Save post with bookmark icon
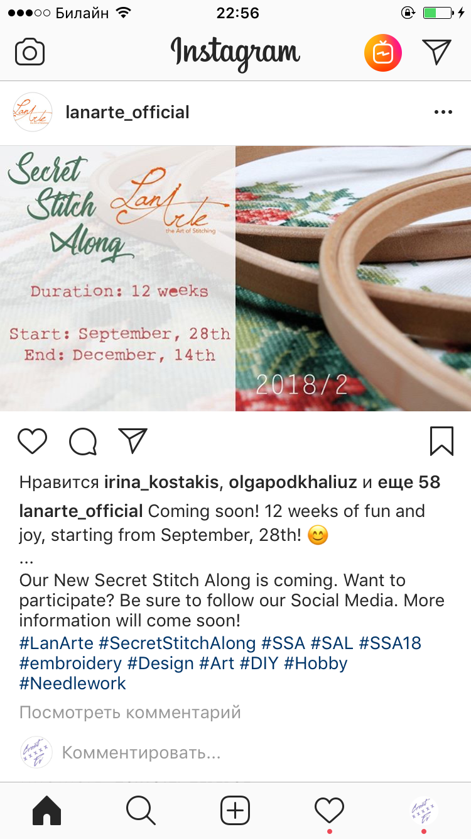Image resolution: width=471 pixels, height=839 pixels. tap(442, 441)
